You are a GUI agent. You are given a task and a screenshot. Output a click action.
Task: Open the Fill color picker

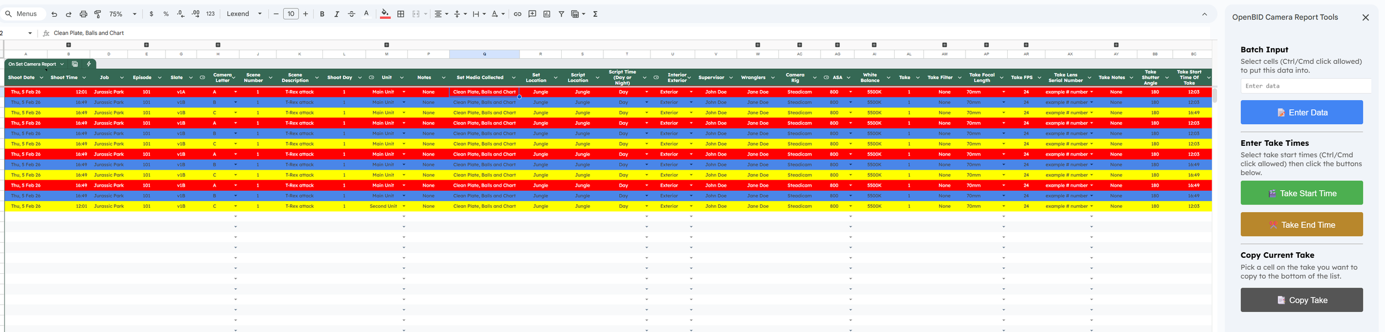[385, 14]
